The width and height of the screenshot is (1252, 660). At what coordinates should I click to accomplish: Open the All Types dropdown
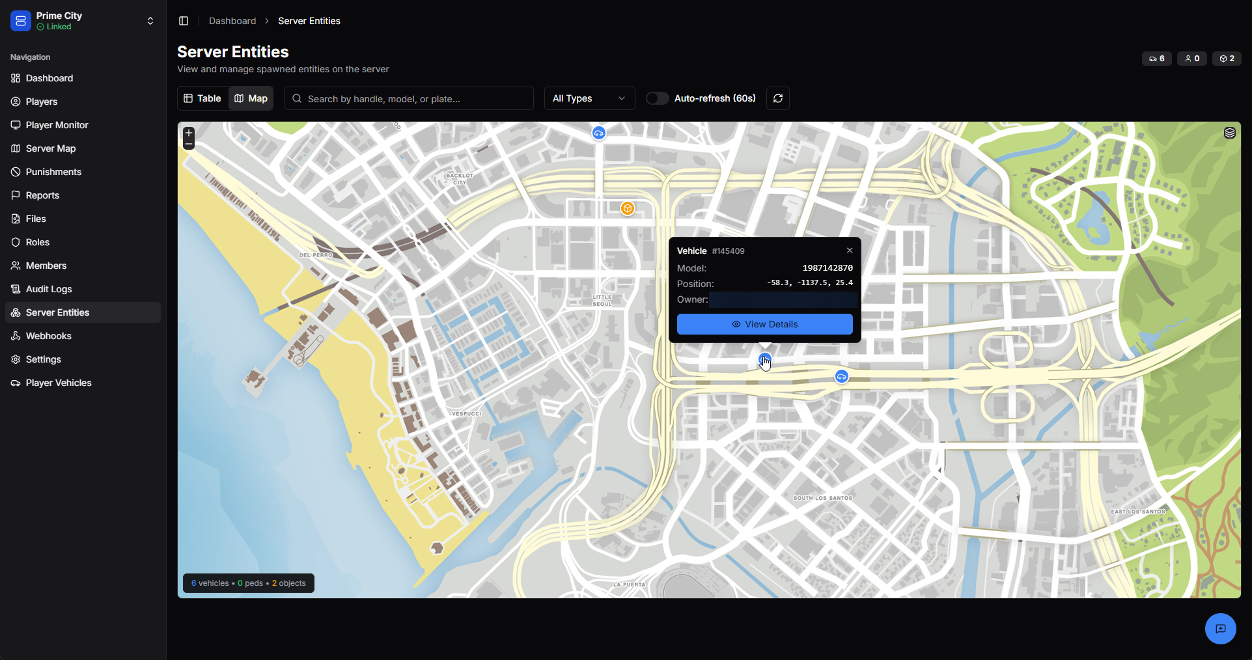click(x=590, y=98)
